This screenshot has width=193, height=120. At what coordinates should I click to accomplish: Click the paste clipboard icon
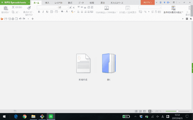click(x=6, y=8)
